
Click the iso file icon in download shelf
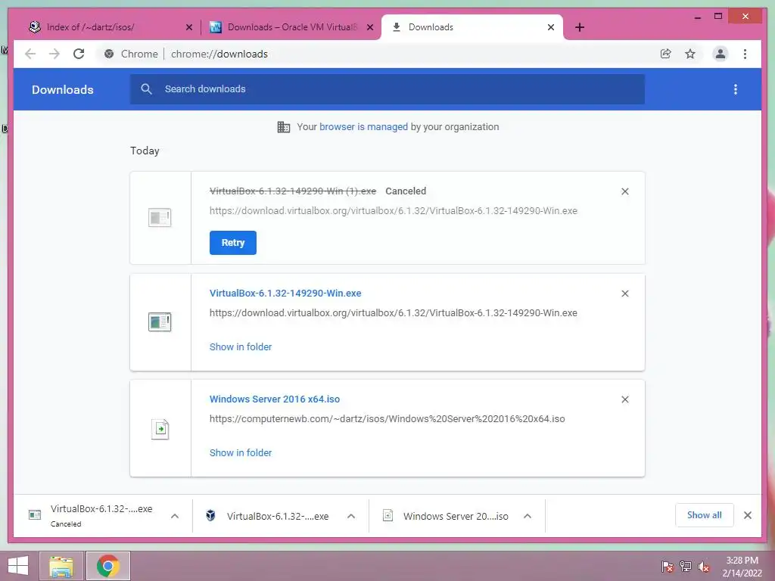388,516
